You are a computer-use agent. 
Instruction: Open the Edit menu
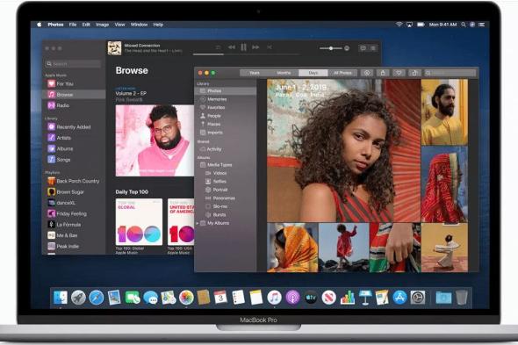(x=86, y=25)
